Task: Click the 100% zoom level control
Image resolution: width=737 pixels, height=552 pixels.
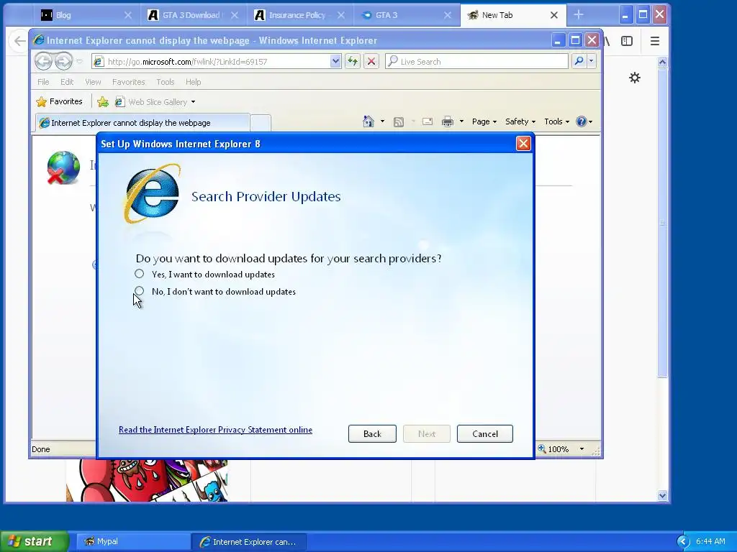Action: (x=553, y=449)
